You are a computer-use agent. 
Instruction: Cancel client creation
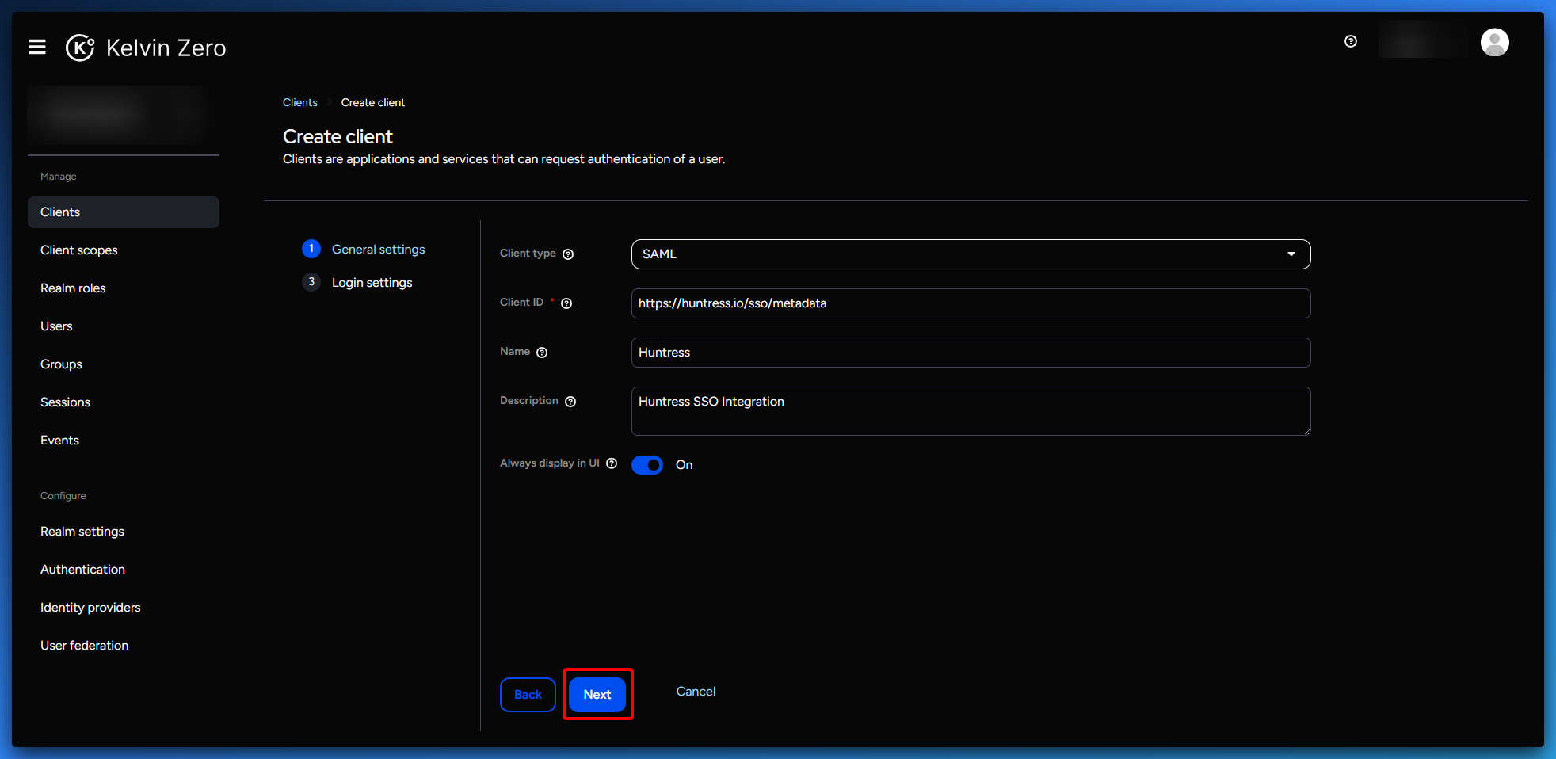point(696,692)
